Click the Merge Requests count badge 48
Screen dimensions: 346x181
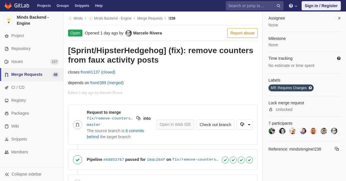coord(55,75)
